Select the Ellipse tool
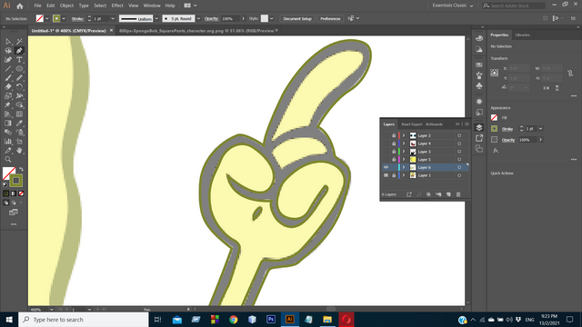This screenshot has width=582, height=327. click(x=19, y=69)
